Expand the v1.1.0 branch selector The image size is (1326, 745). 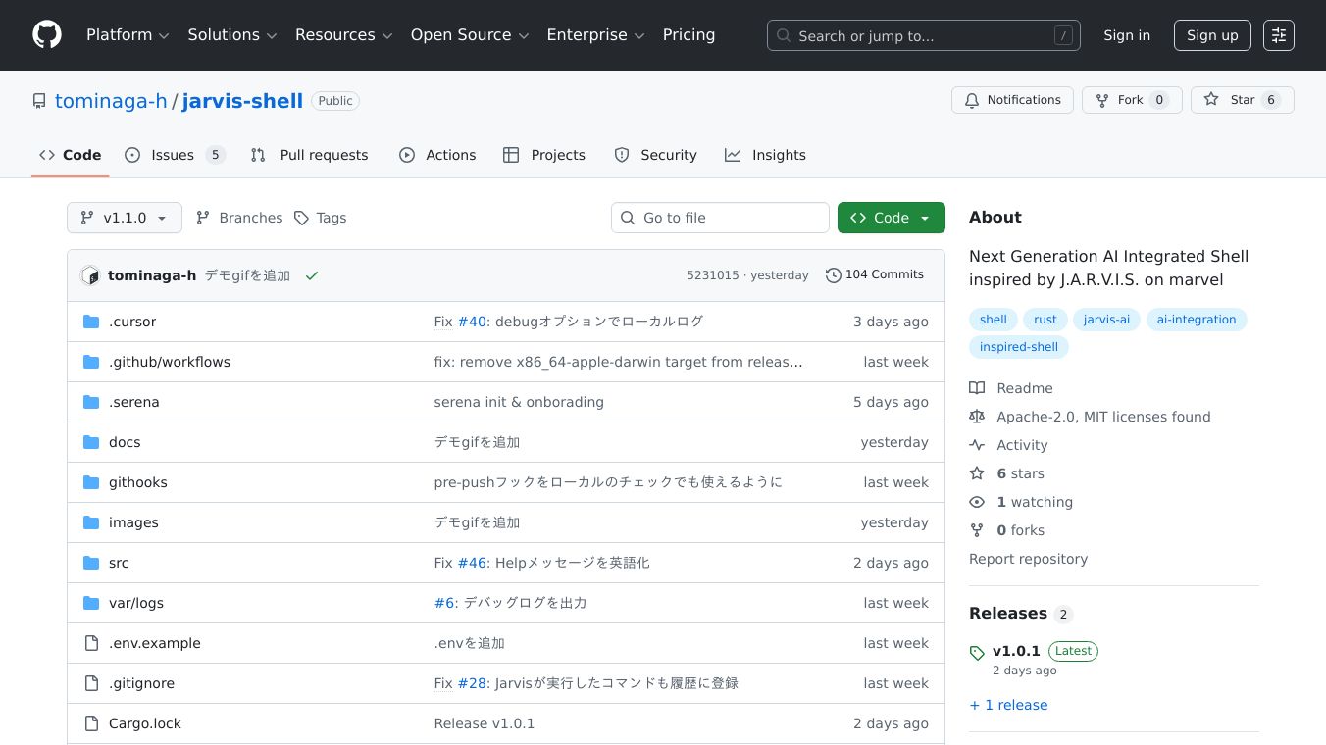(x=125, y=218)
